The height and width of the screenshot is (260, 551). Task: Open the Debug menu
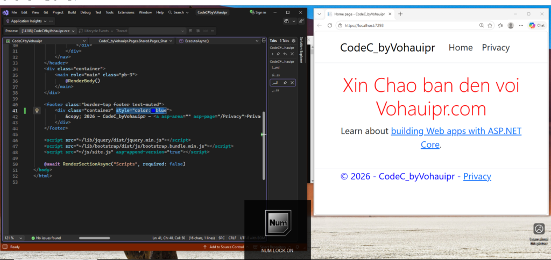pyautogui.click(x=85, y=12)
